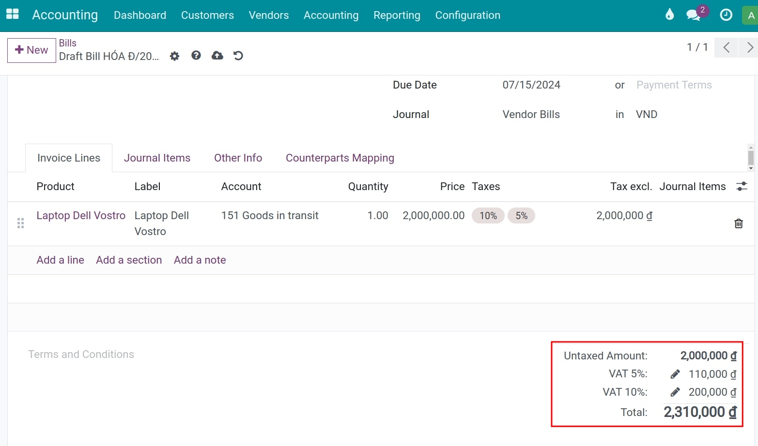Click the cloud upload save icon

coord(217,56)
